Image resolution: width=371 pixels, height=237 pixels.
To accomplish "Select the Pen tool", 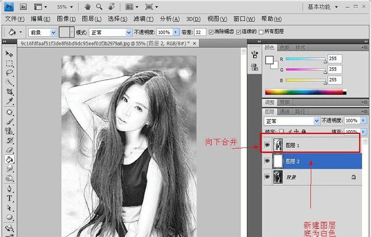I will click(x=9, y=189).
